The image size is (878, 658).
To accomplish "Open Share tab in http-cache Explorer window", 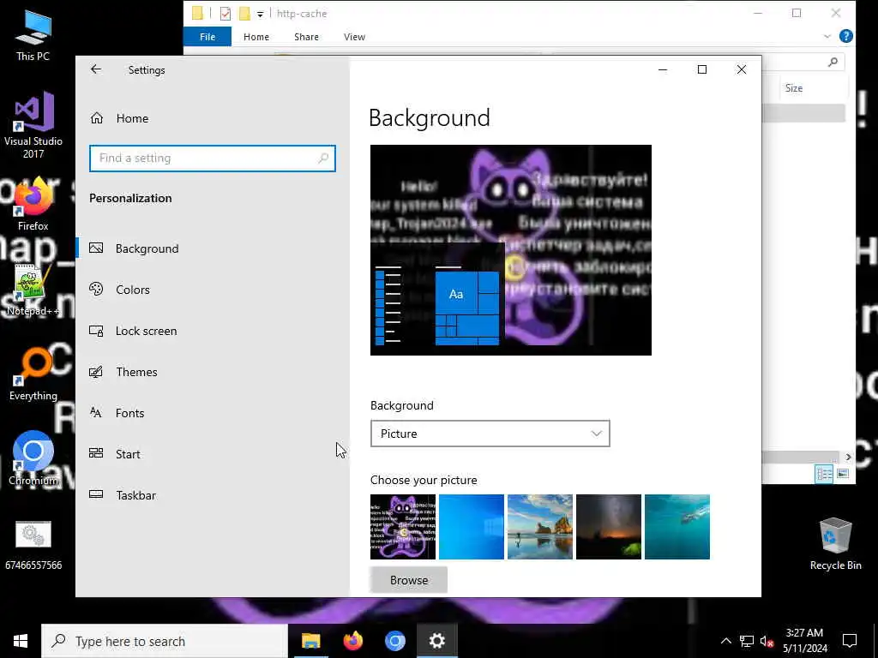I will tap(306, 37).
